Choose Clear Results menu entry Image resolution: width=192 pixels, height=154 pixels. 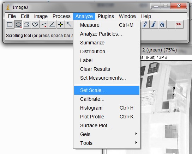point(107,69)
